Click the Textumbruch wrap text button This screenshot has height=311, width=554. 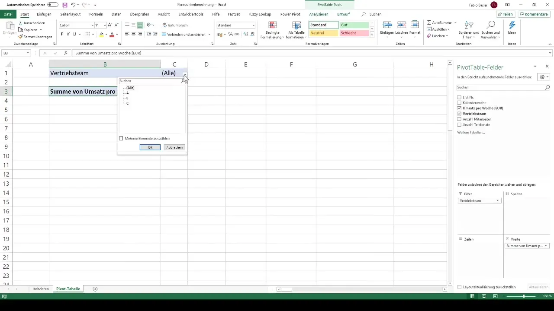tap(174, 25)
